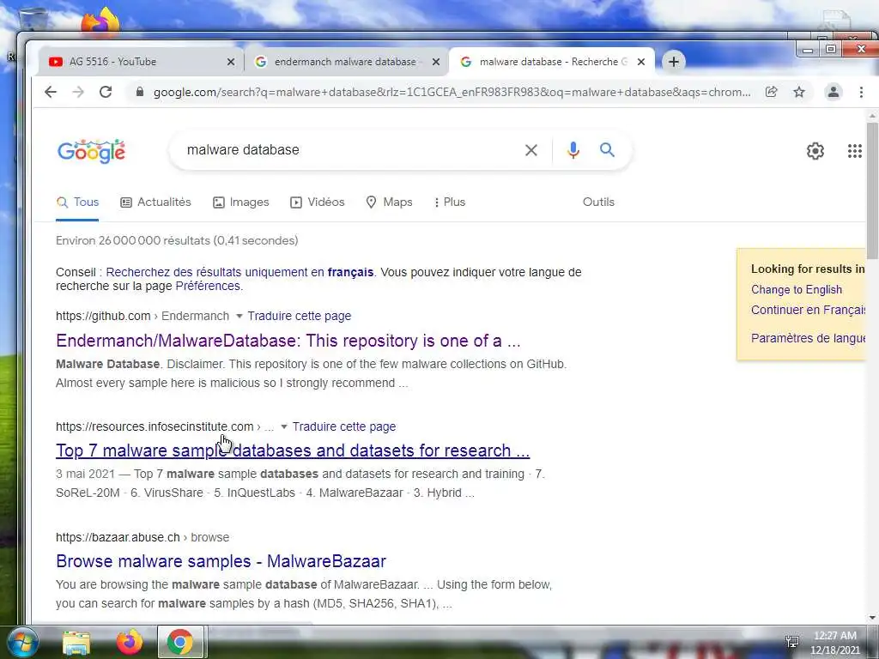Open Paramètres de langue
879x659 pixels.
[x=809, y=338]
